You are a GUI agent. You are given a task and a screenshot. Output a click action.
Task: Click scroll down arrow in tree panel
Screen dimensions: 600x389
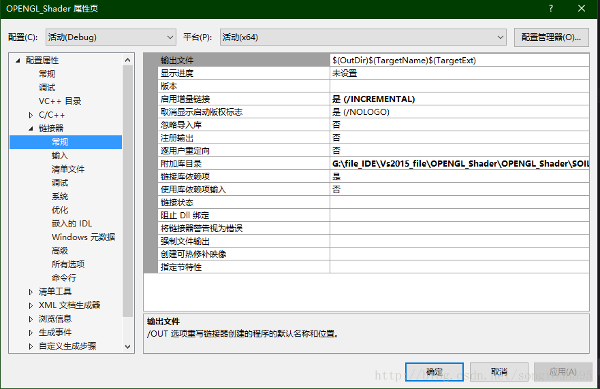128,347
